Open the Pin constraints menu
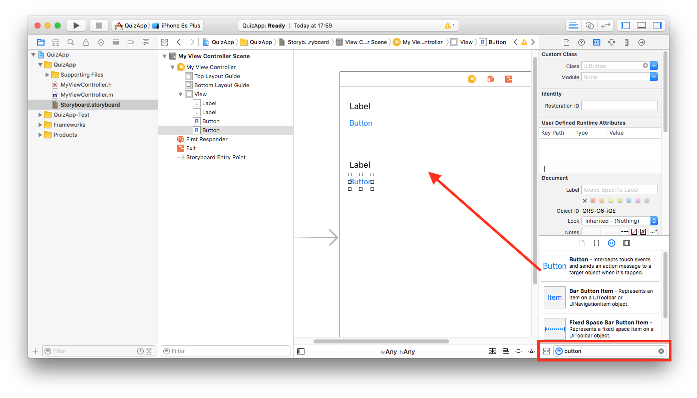The width and height of the screenshot is (697, 398). pos(518,351)
